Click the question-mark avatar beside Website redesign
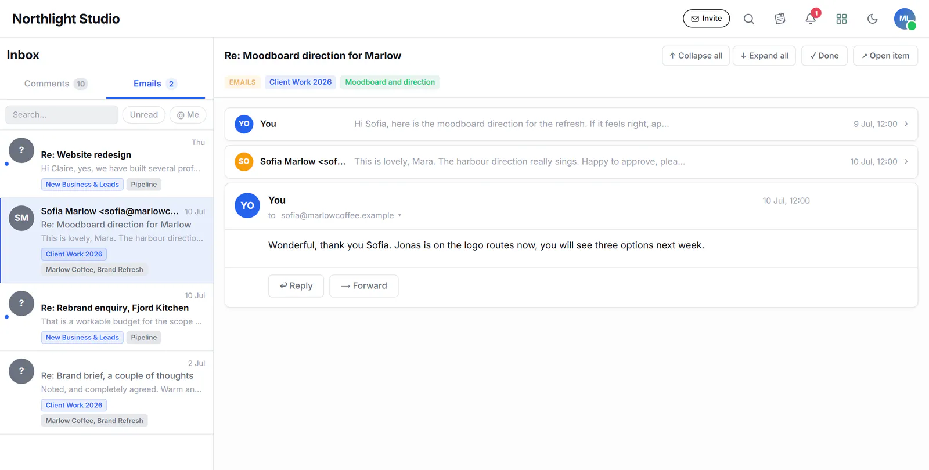Viewport: 929px width, 470px height. pyautogui.click(x=21, y=150)
